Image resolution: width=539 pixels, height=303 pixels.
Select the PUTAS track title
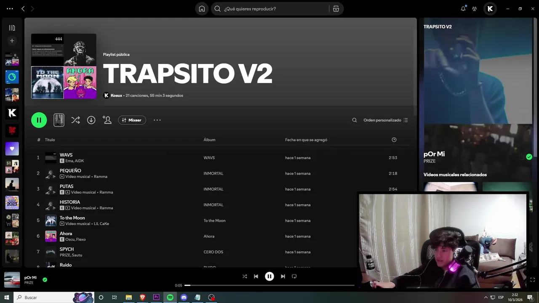click(x=67, y=186)
